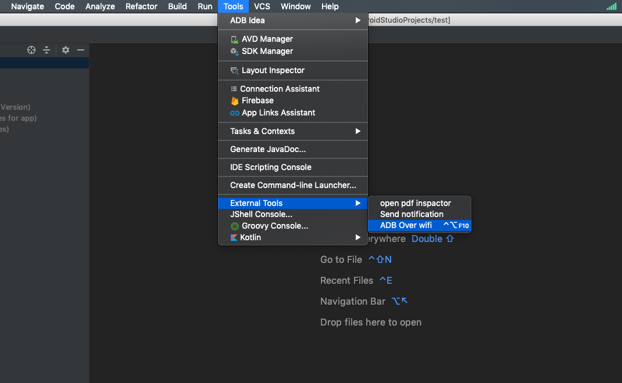Choose Generate JavaDoc... menu item

tap(293, 149)
